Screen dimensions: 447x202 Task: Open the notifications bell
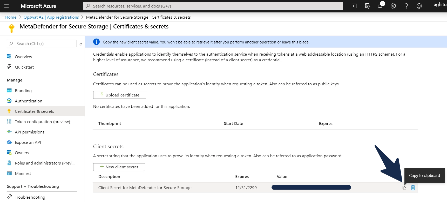(x=381, y=6)
